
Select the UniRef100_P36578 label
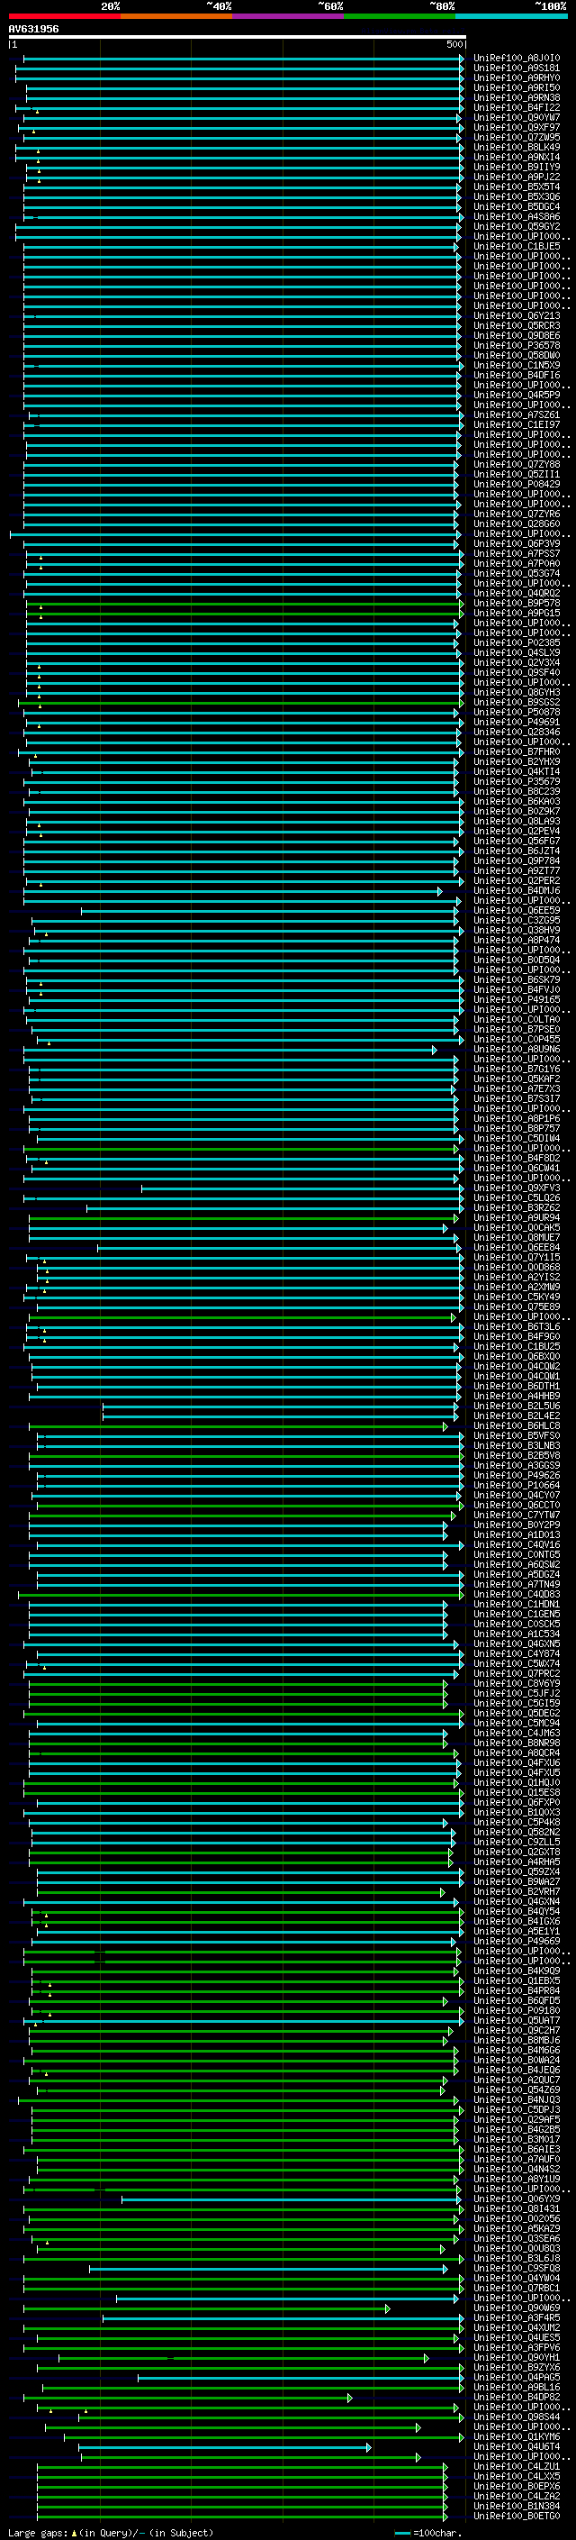click(516, 346)
